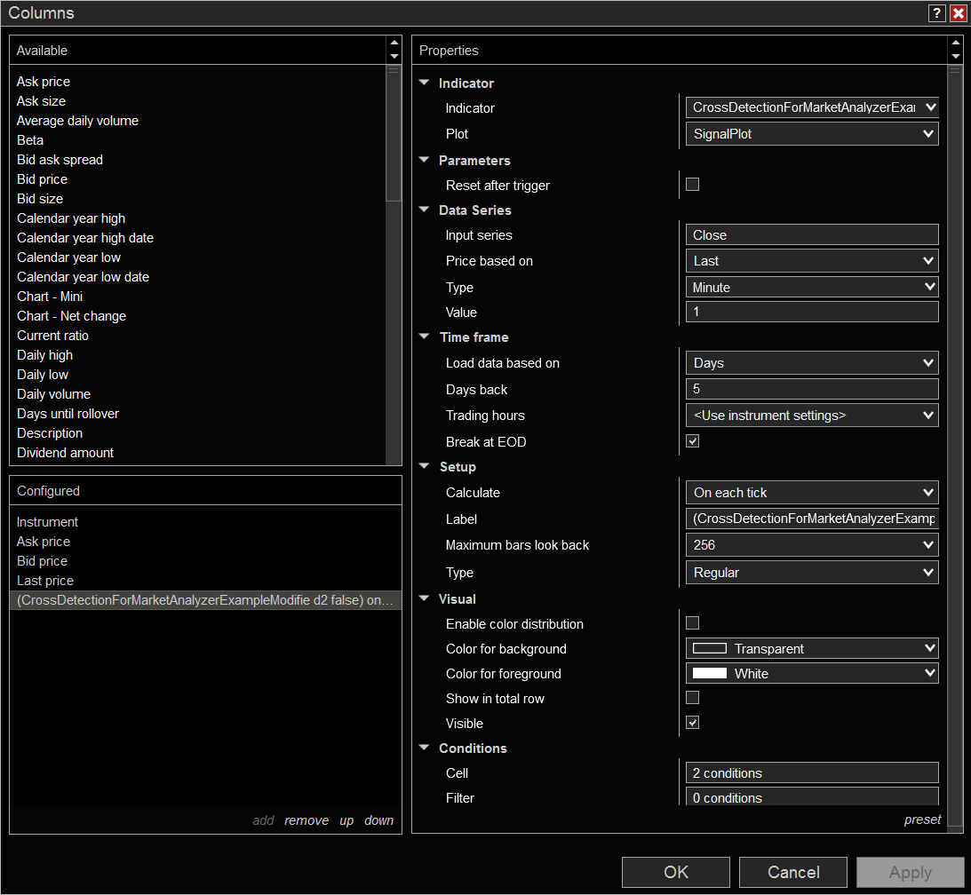Collapse the Parameters section

point(424,160)
